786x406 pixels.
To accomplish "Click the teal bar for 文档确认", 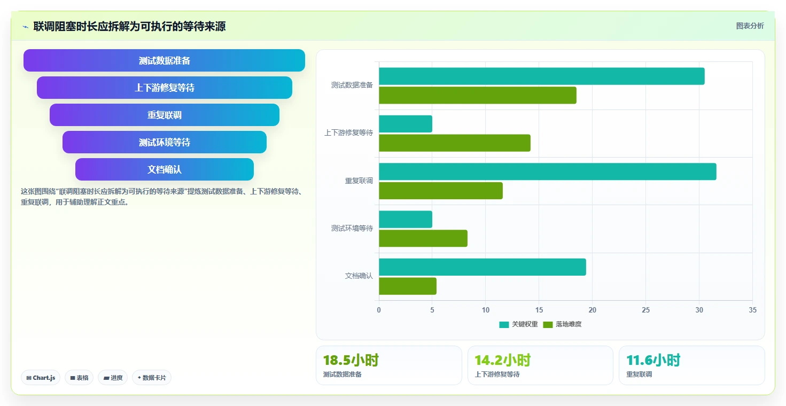I will (x=483, y=267).
